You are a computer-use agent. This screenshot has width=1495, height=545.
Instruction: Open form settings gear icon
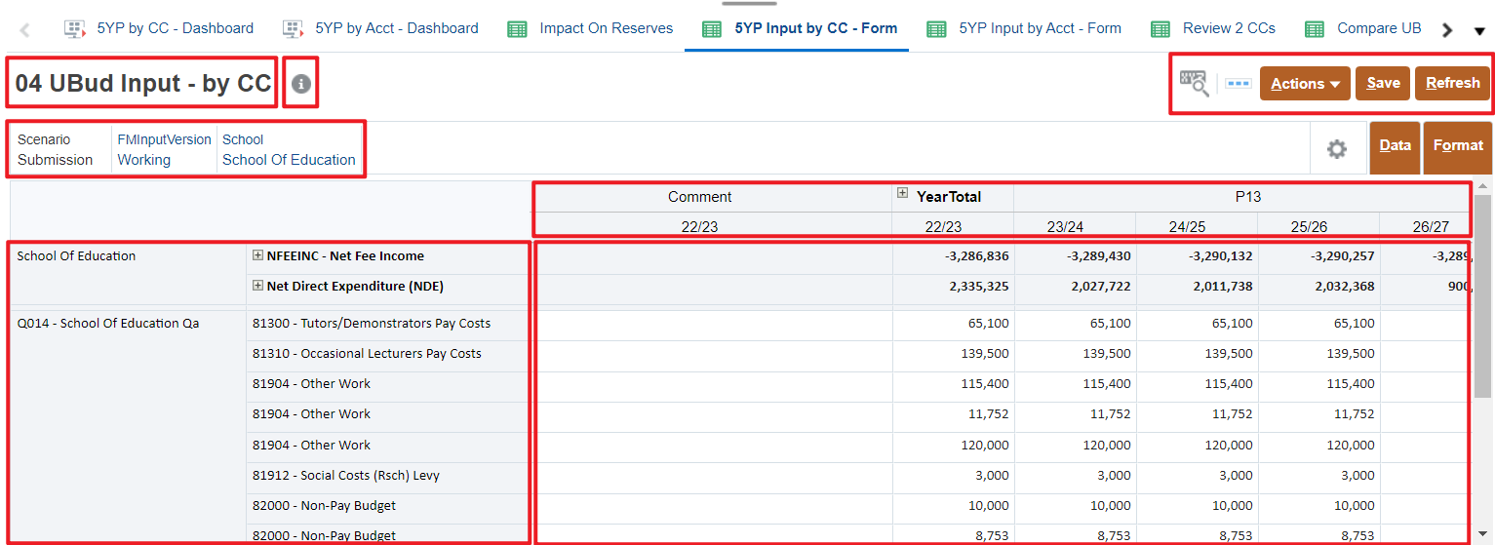[x=1336, y=149]
